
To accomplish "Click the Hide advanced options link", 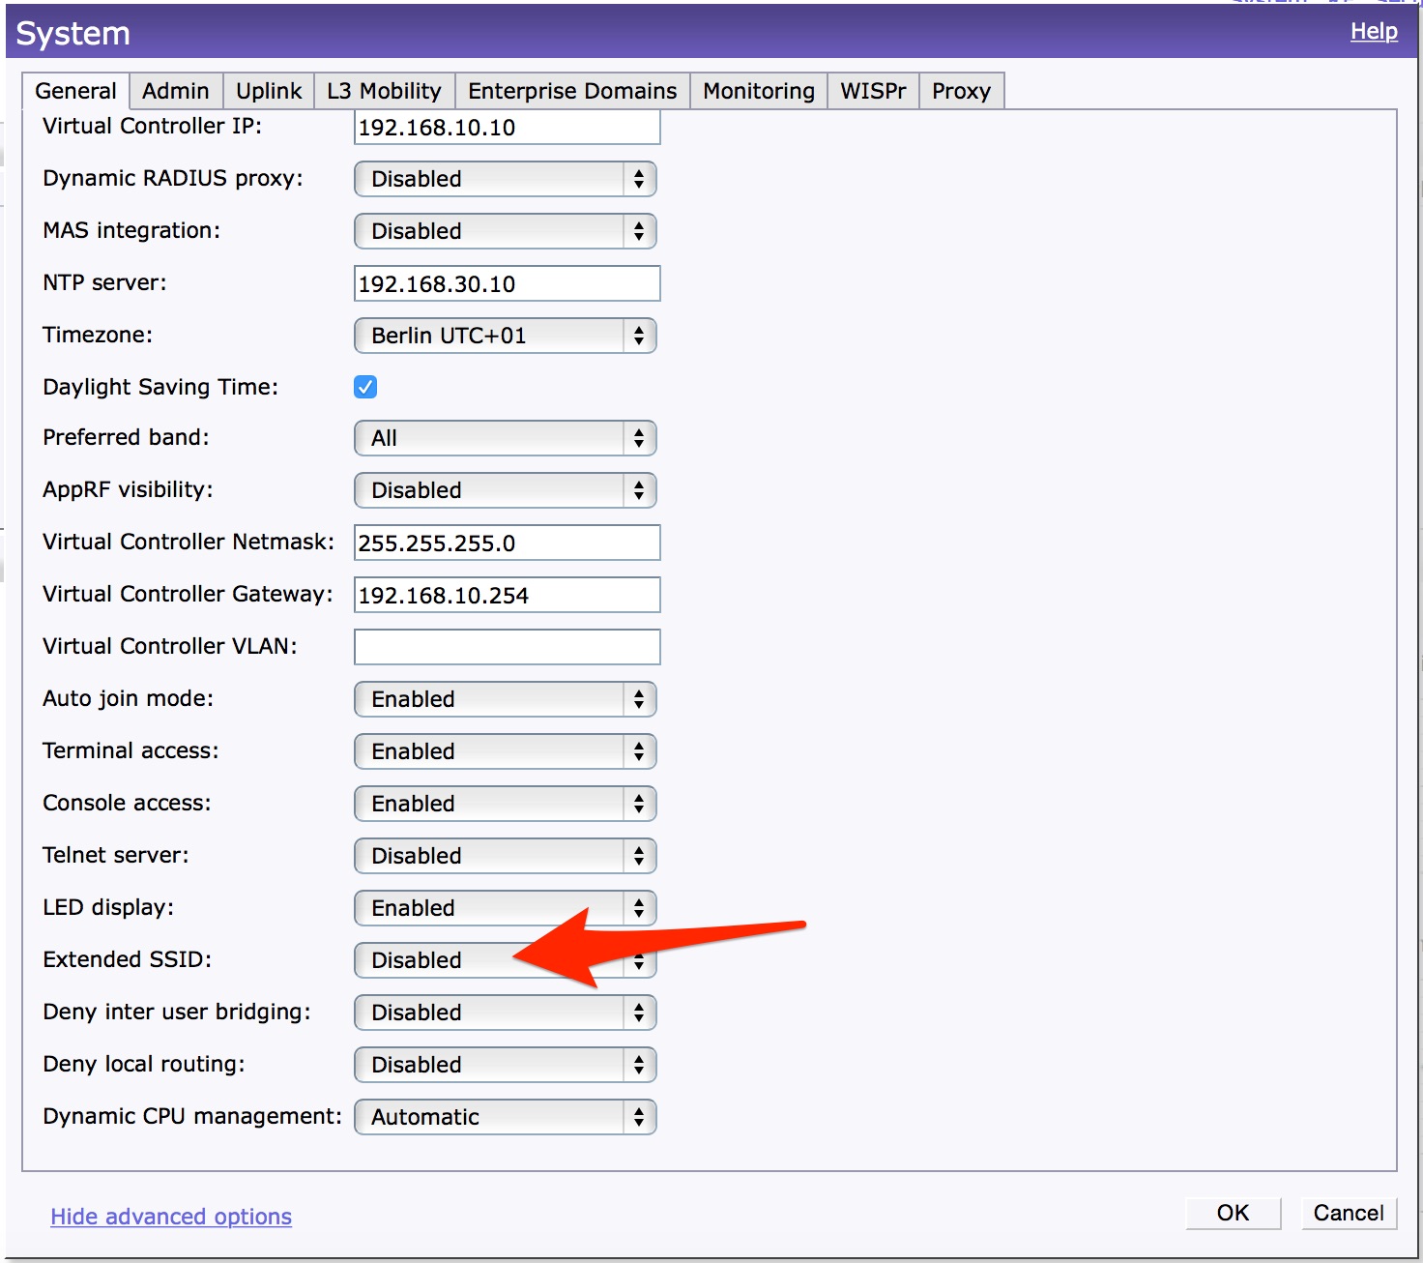I will pos(170,1216).
